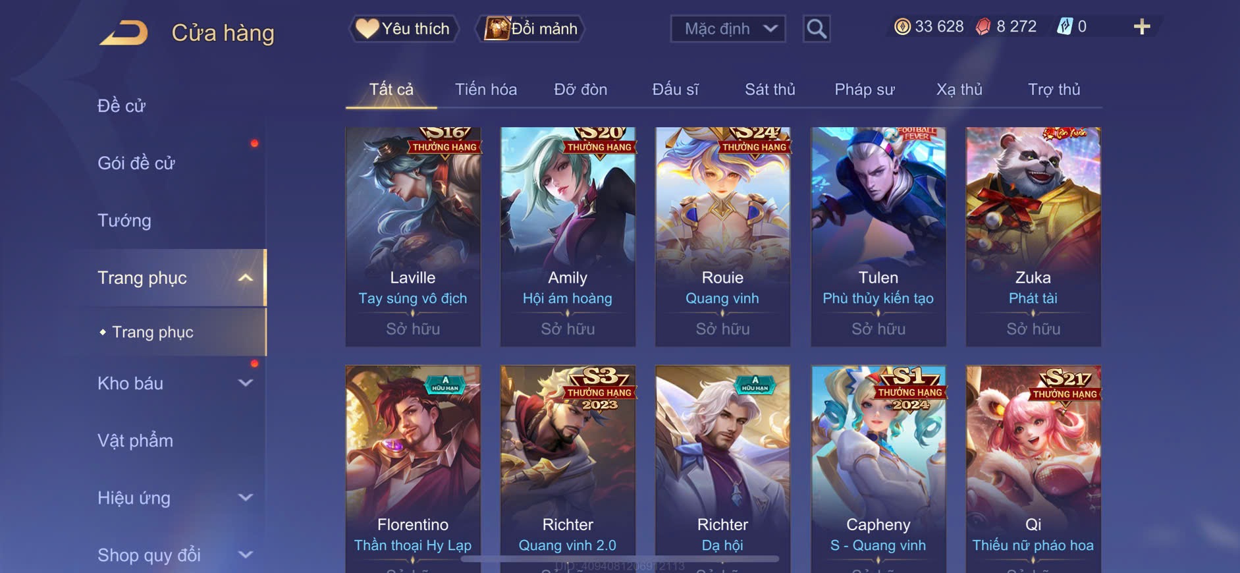This screenshot has height=573, width=1240.
Task: Expand the Kho báu sidebar section
Action: (246, 383)
